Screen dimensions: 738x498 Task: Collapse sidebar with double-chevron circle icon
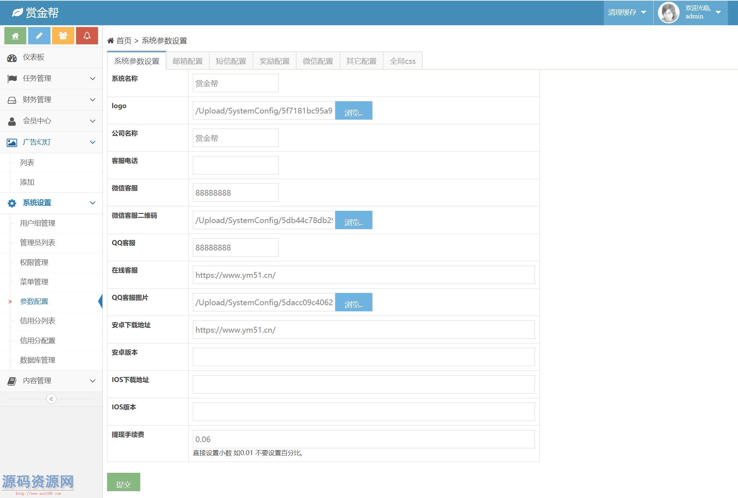[x=51, y=399]
